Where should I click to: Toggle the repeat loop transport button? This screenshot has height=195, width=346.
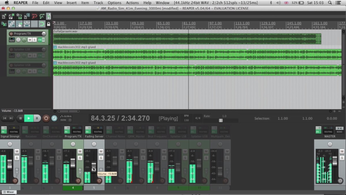54,118
